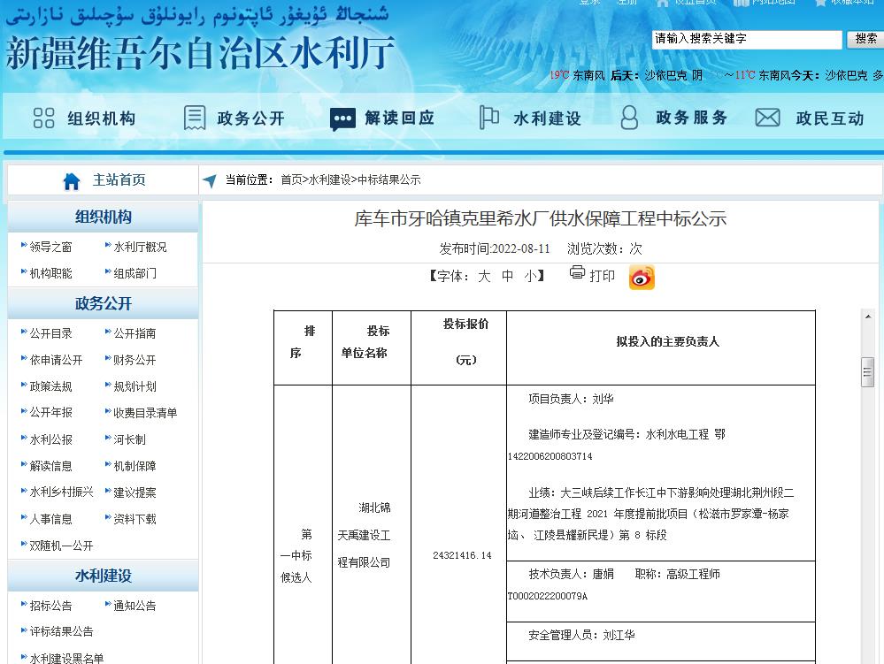Click the envelope icon for 政民互动

point(767,116)
